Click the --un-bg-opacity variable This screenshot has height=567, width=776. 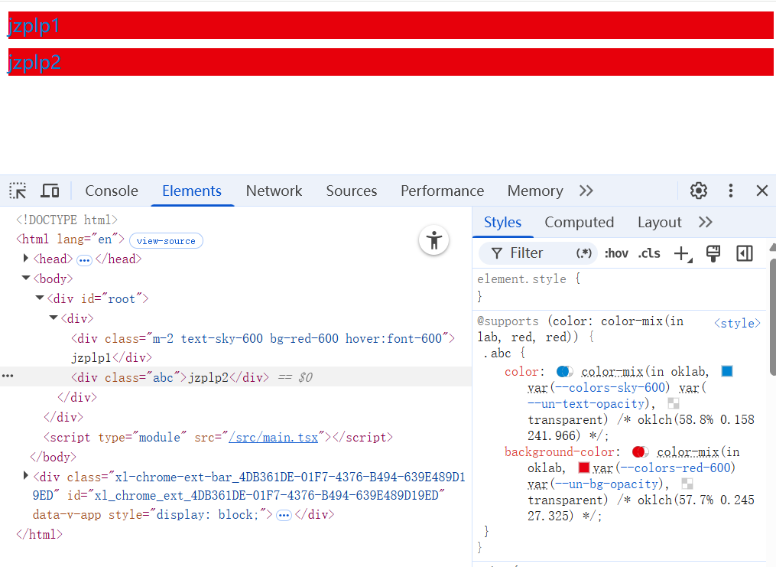(607, 484)
